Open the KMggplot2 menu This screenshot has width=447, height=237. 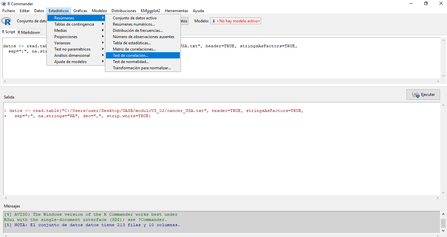click(150, 11)
